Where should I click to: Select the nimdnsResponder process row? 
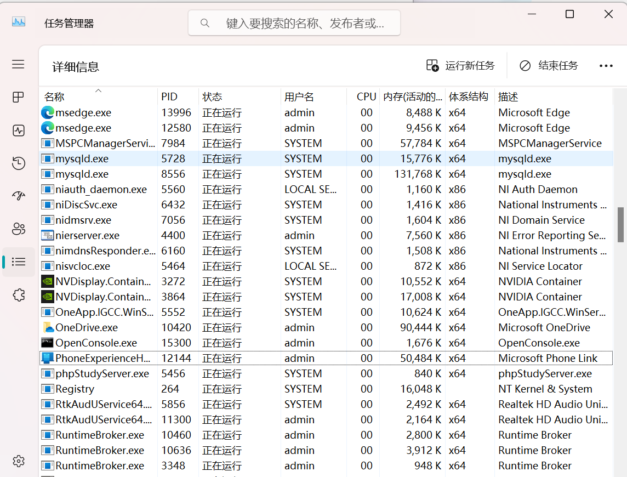click(x=326, y=251)
